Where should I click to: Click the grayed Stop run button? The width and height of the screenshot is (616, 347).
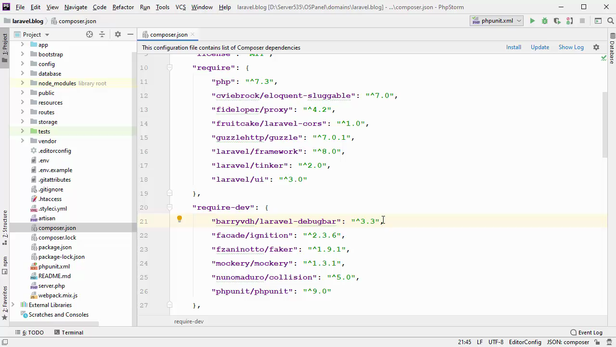click(582, 21)
